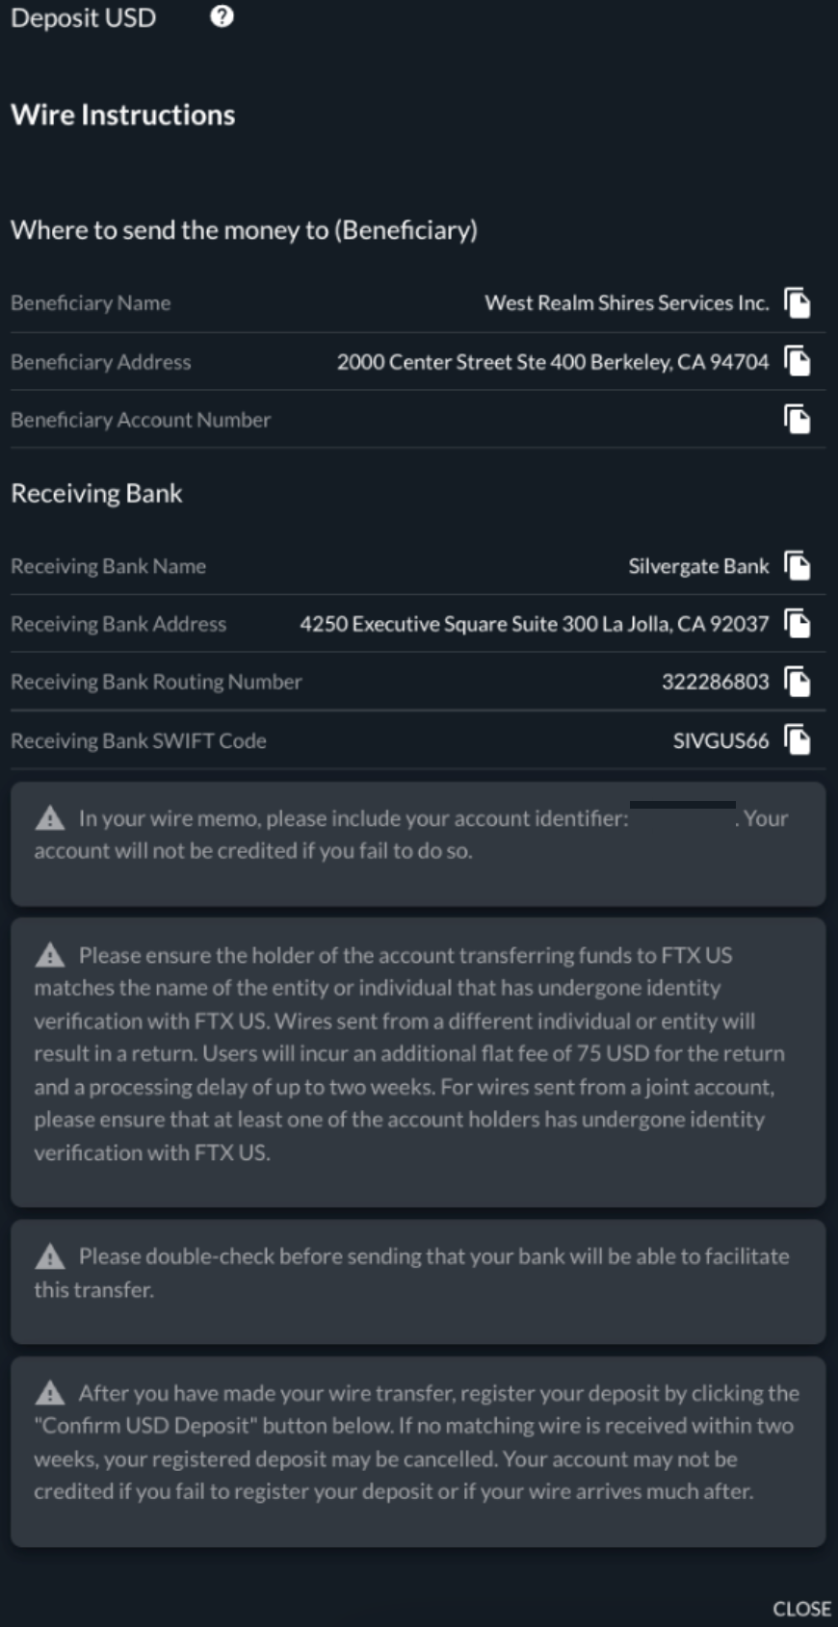
Task: Copy the Beneficiary Account Number
Action: pos(797,420)
